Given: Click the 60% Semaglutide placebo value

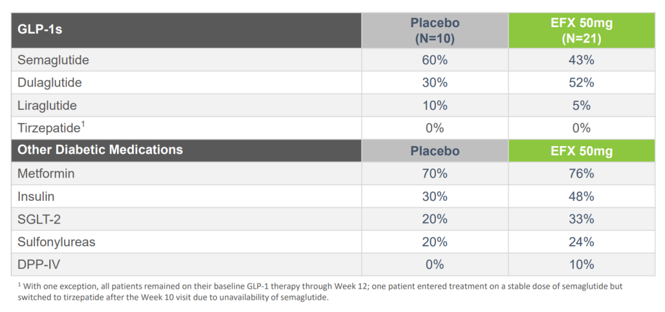Looking at the screenshot, I should coord(435,60).
